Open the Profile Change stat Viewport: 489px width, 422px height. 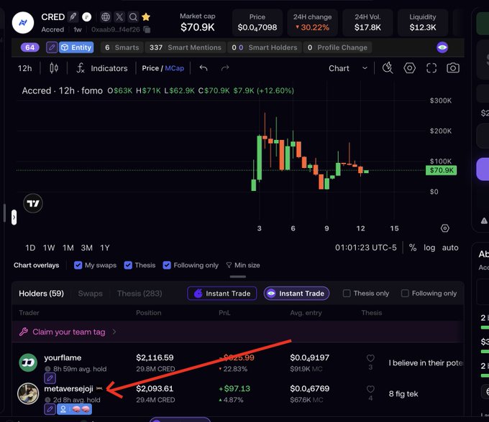[337, 47]
